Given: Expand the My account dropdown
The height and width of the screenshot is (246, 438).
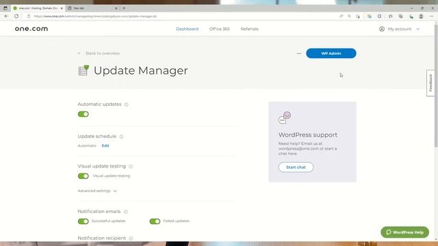Looking at the screenshot, I should point(400,29).
